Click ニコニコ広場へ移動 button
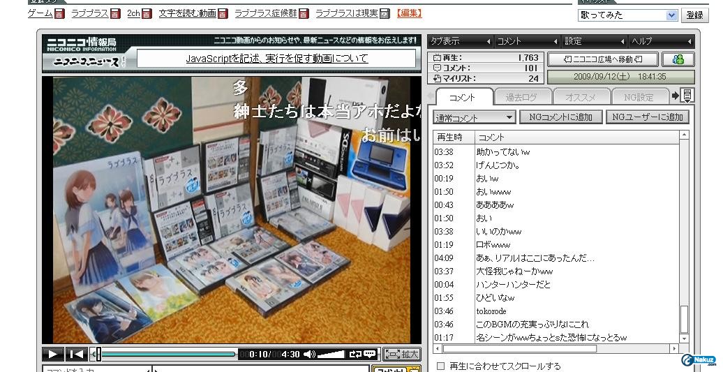This screenshot has height=372, width=723. 603,59
